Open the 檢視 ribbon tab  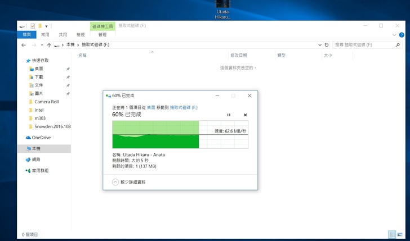tap(81, 34)
